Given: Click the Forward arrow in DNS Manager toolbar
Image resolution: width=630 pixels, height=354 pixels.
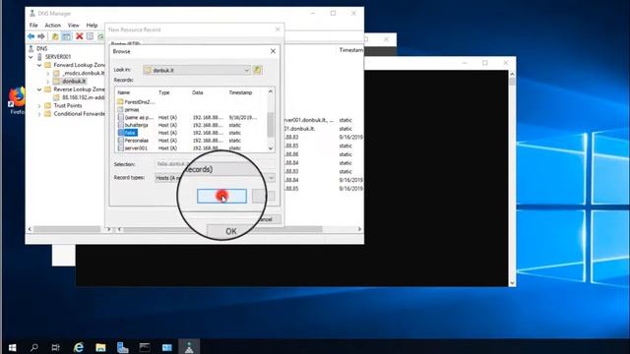Looking at the screenshot, I should click(41, 36).
